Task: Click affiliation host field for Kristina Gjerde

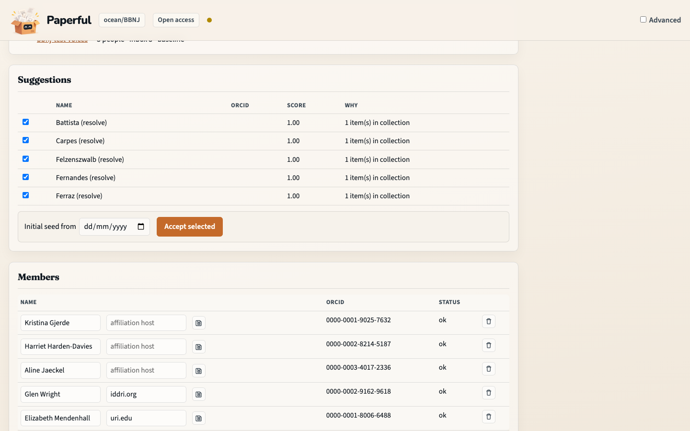Action: [146, 323]
